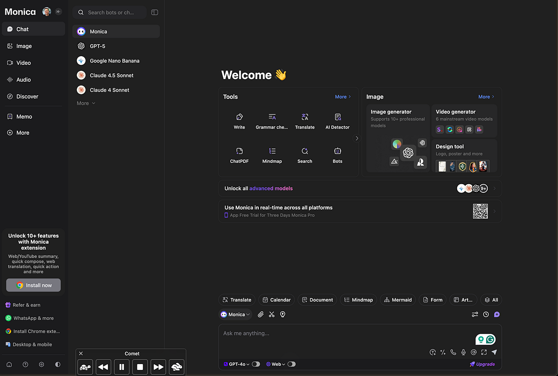Open the Mindmap tool in Tools card
This screenshot has width=558, height=376.
click(272, 155)
